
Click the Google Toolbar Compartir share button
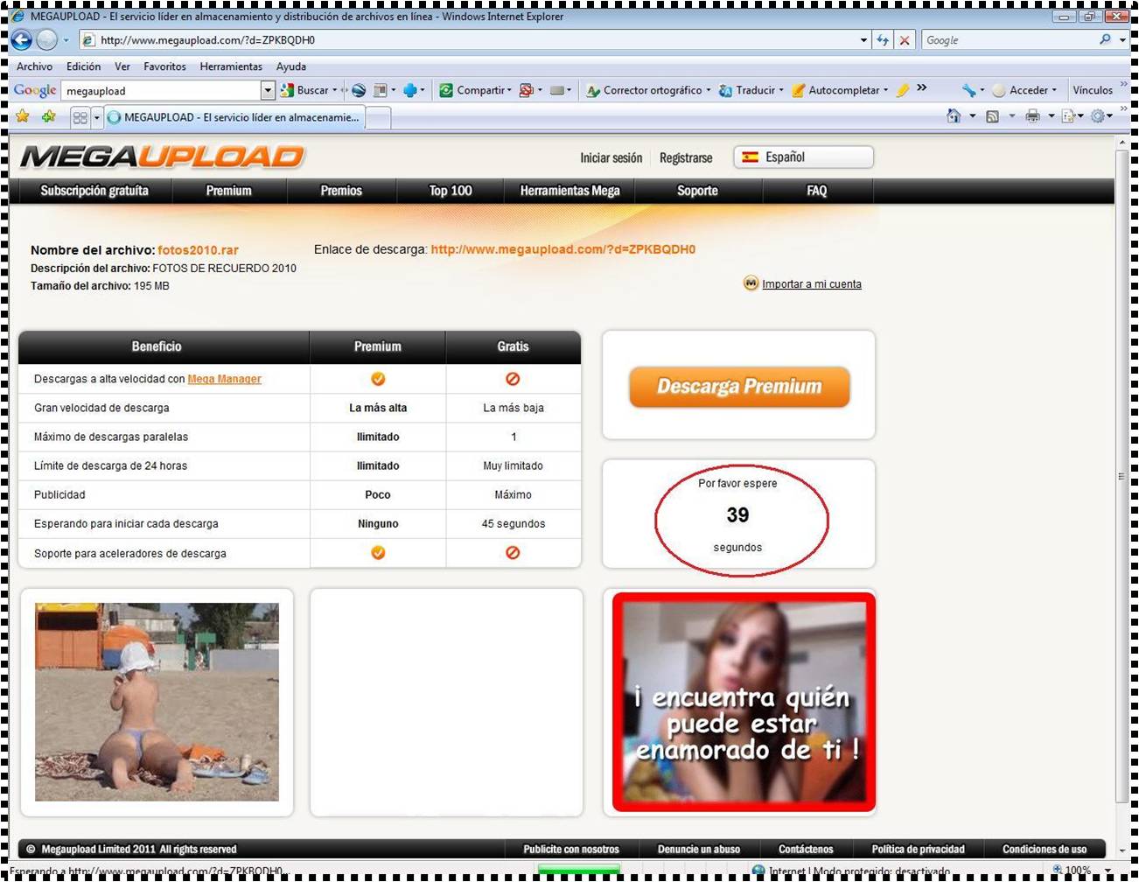(474, 90)
